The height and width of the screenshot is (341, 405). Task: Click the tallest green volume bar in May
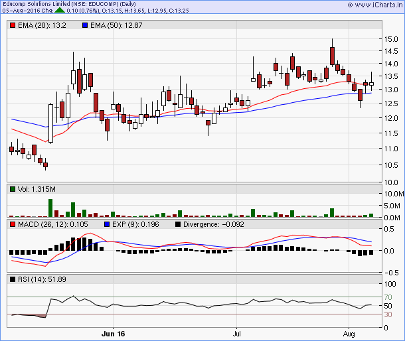(x=50, y=208)
